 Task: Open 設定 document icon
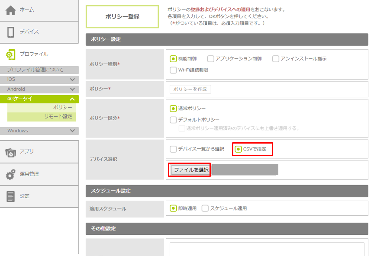11,196
